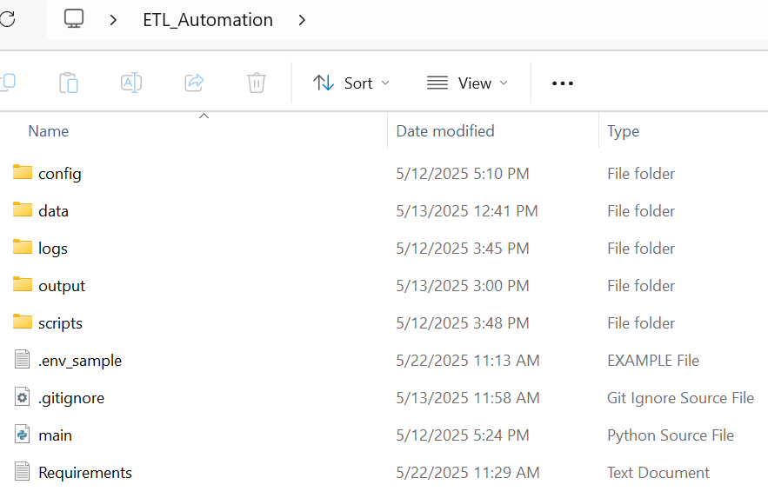Click the output folder icon
The height and width of the screenshot is (498, 768).
click(23, 284)
